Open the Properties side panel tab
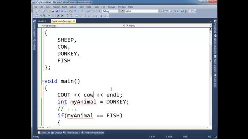 click(x=215, y=27)
